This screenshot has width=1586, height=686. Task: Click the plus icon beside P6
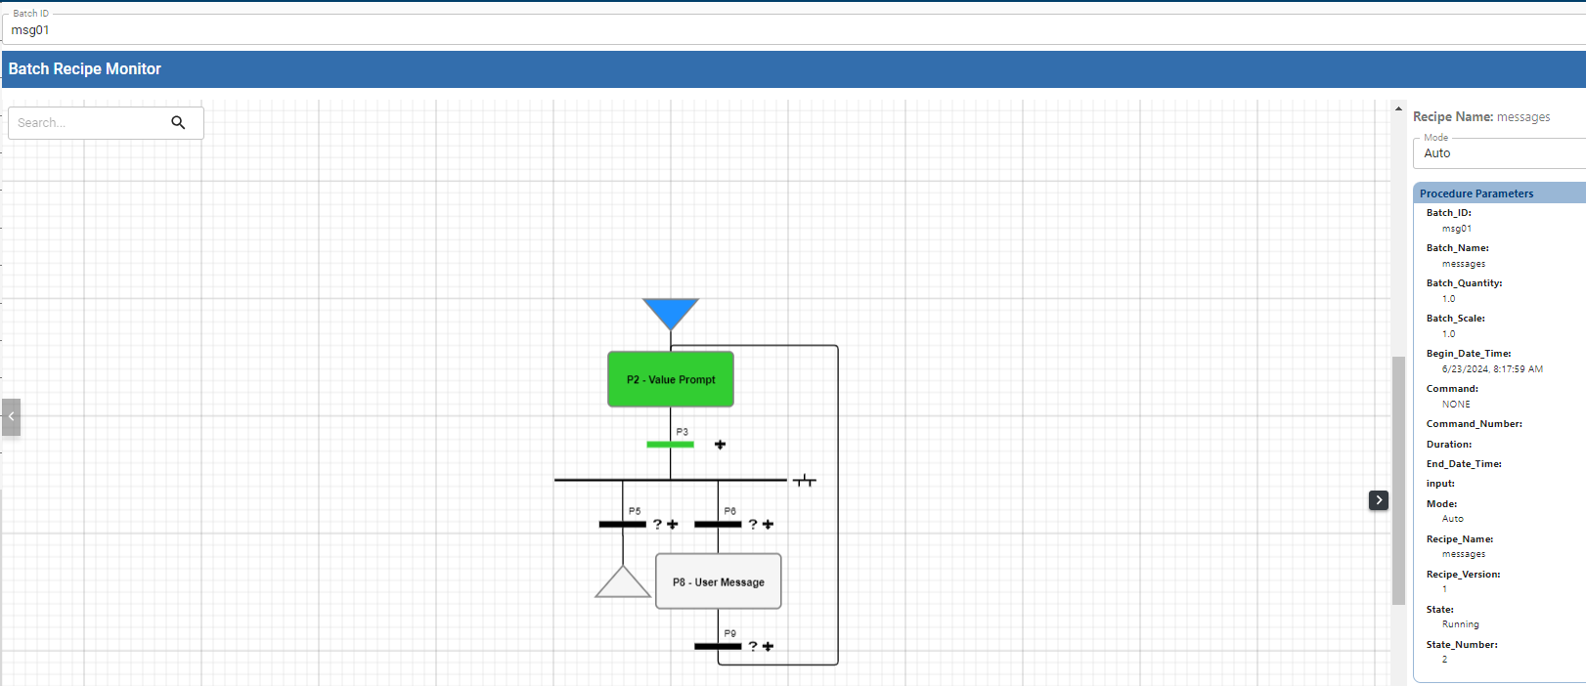(x=769, y=525)
